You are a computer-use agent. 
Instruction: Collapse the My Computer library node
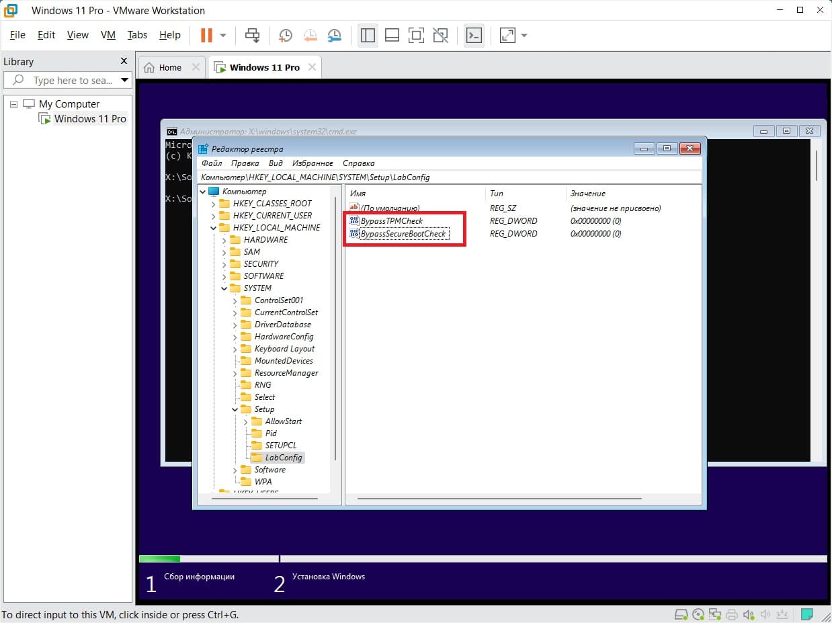(14, 104)
